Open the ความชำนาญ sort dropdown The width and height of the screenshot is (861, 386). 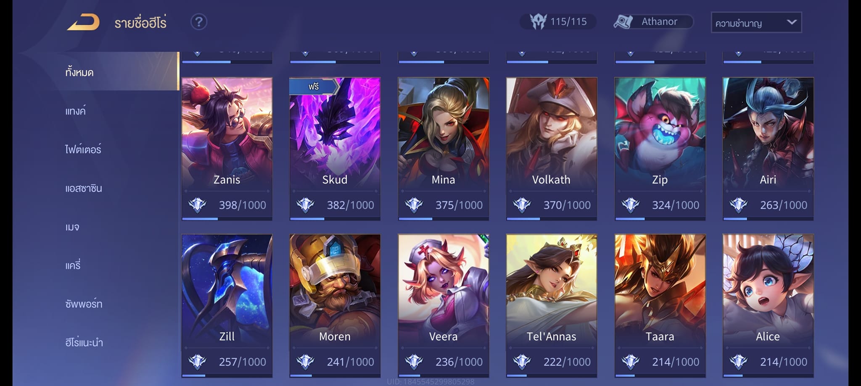[x=756, y=23]
